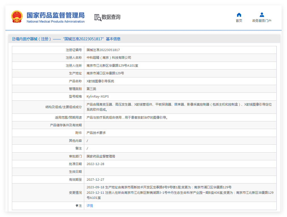This screenshot has height=217, width=287.
Task: Click the bulb icon beside 注
Action: (77, 206)
